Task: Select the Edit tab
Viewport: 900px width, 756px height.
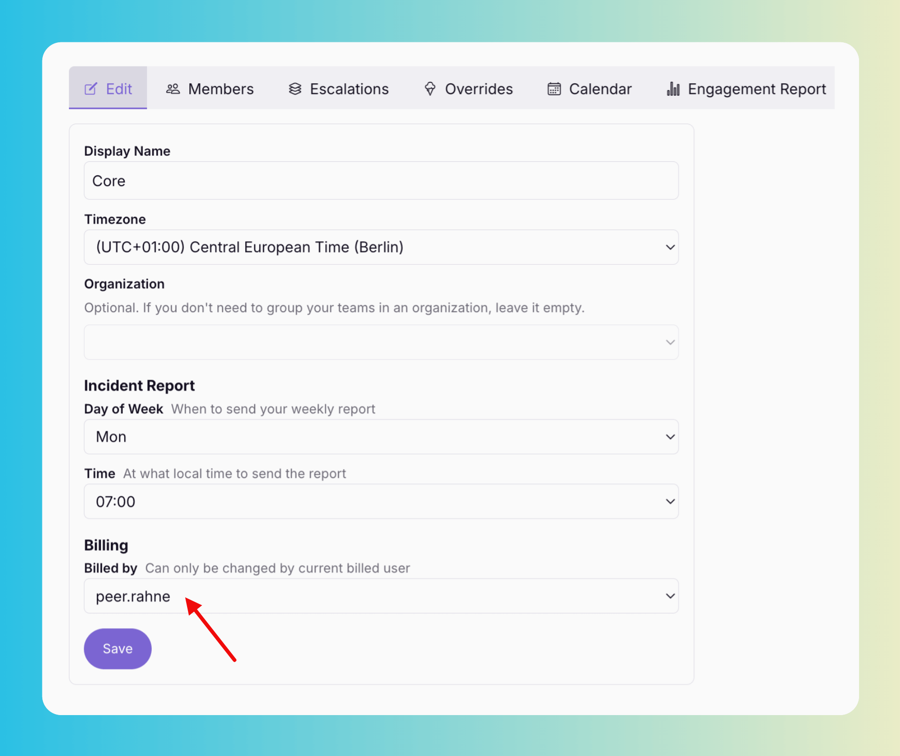Action: 119,89
